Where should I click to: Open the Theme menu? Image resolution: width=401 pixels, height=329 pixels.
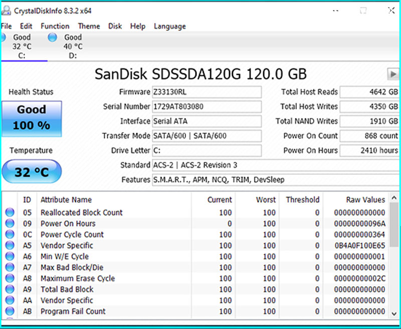(x=89, y=26)
